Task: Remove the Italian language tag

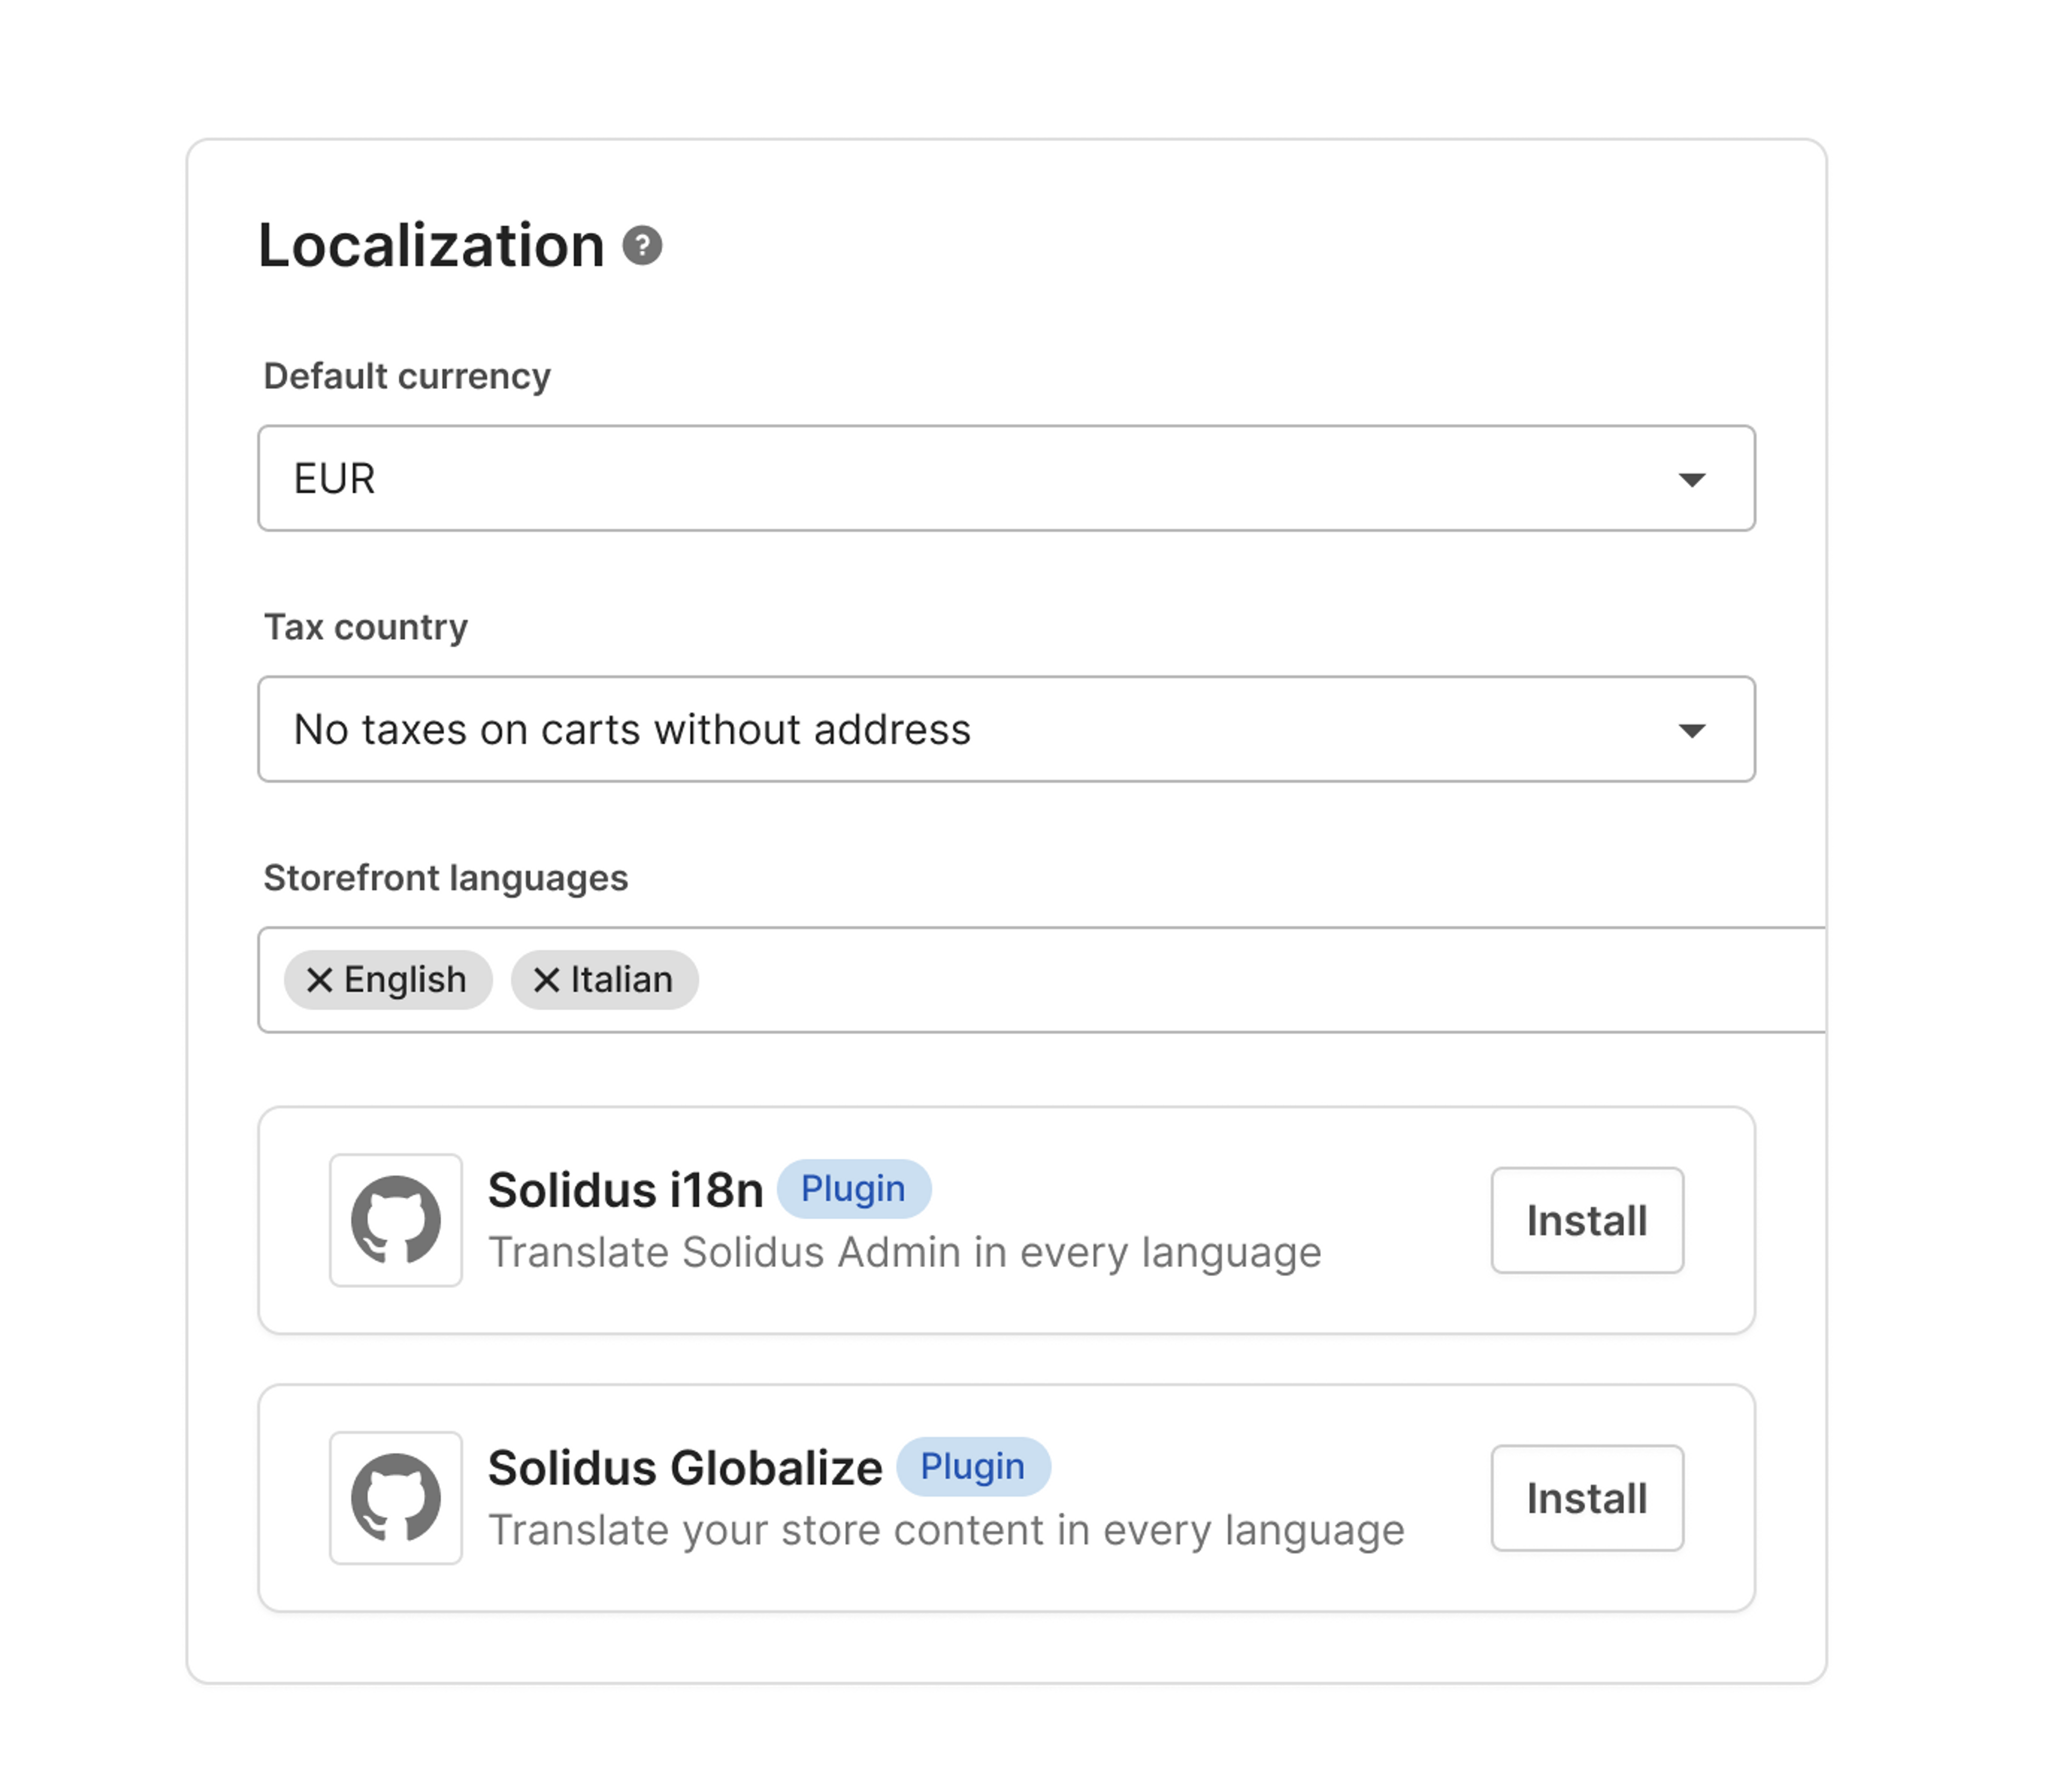Action: click(546, 980)
